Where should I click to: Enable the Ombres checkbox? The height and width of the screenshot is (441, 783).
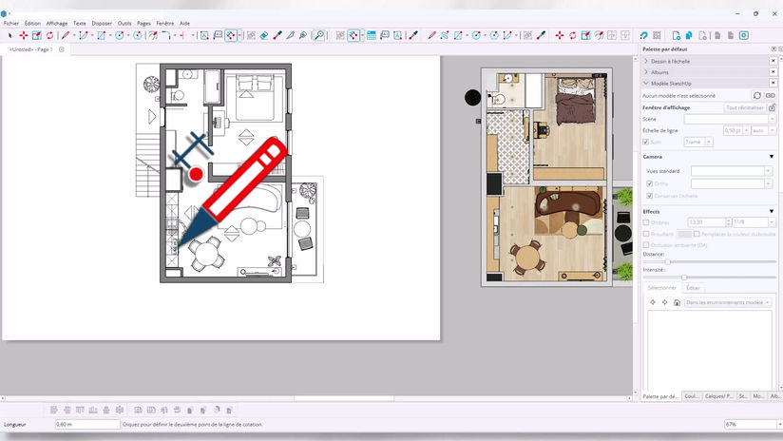coord(646,222)
